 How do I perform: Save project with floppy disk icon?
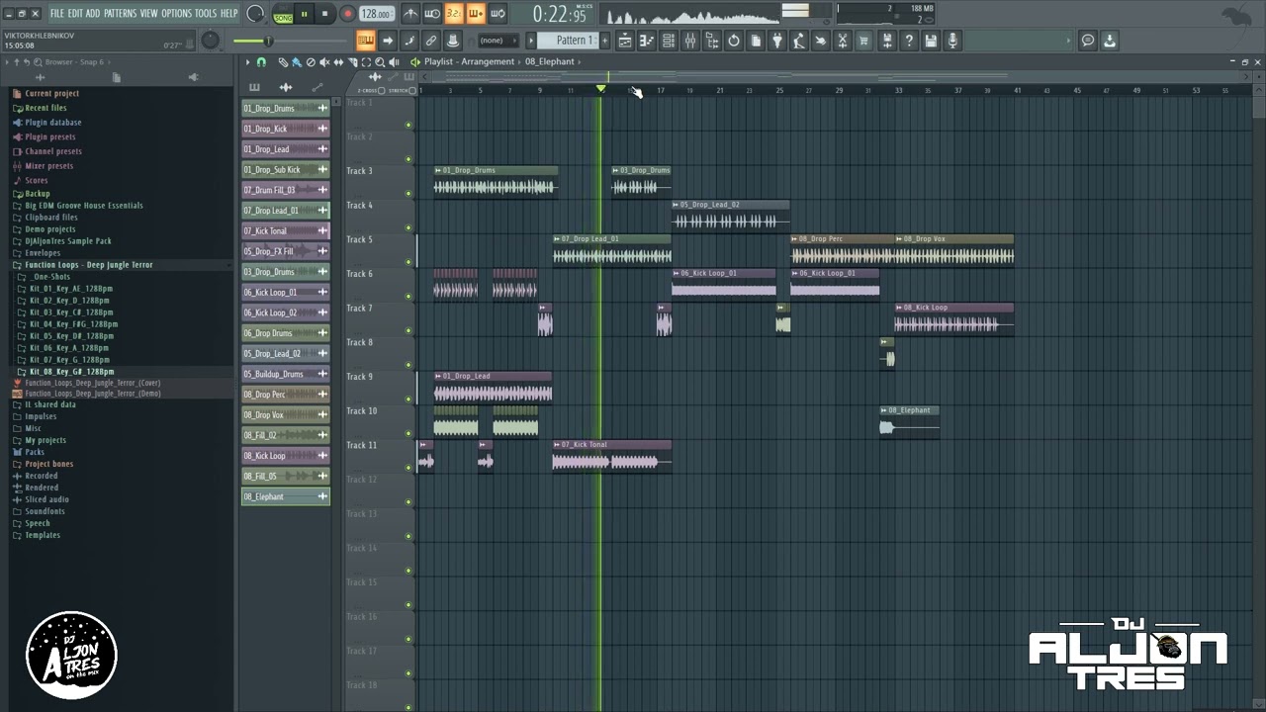coord(931,41)
